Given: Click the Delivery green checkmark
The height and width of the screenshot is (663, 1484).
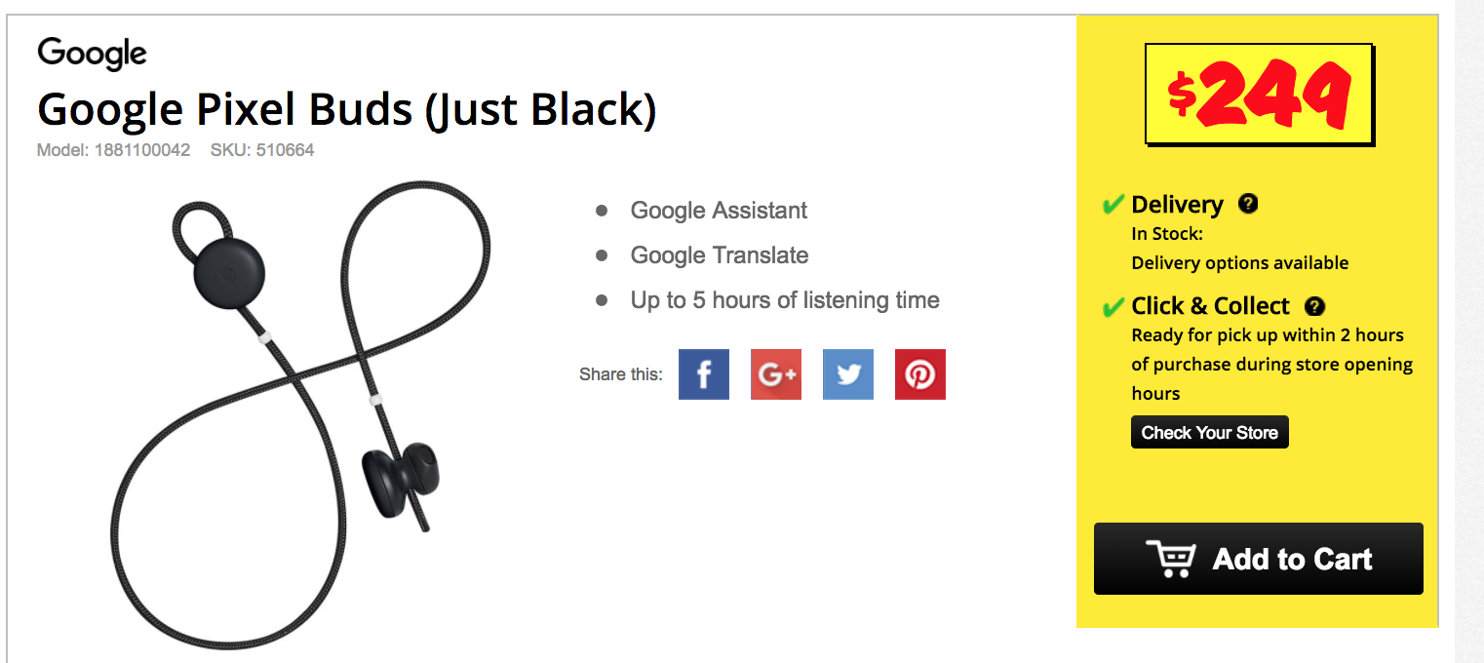Looking at the screenshot, I should 1113,205.
